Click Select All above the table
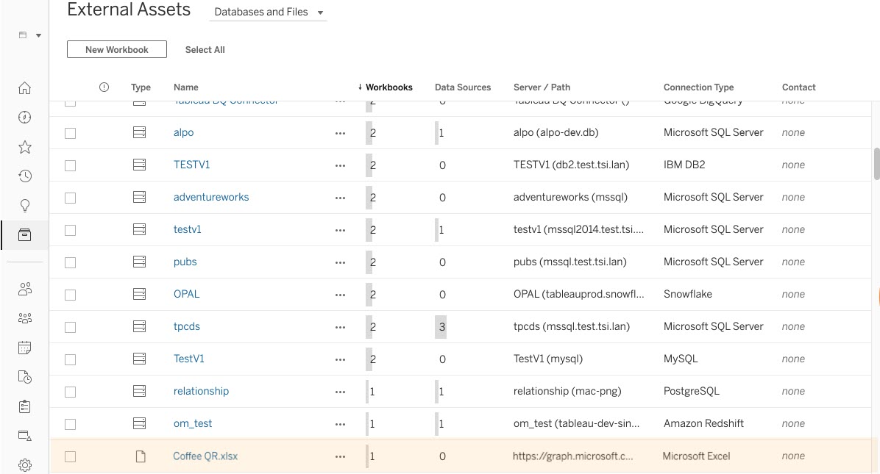The height and width of the screenshot is (474, 880). (205, 49)
